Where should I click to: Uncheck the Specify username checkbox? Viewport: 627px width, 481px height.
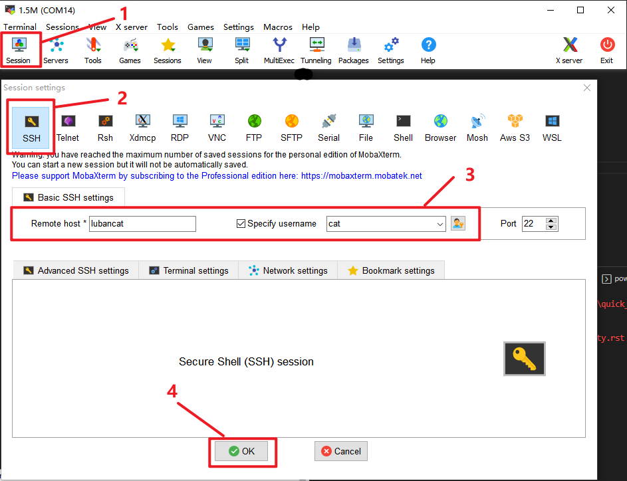pos(241,224)
